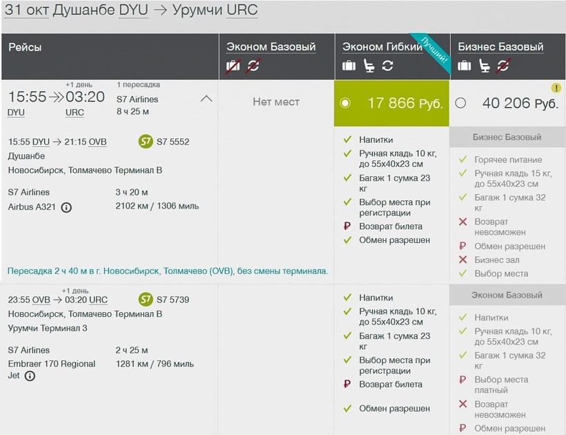Click exchange arrows icon under Эконом Гибкий
The height and width of the screenshot is (435, 566).
click(x=388, y=66)
